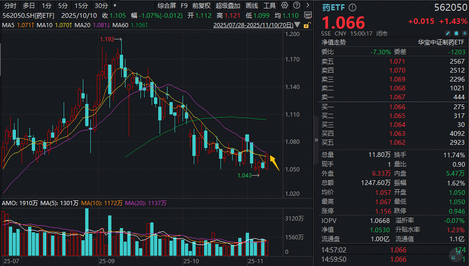Open 综合屏 composite screen view
Viewport: 469px width, 266px height.
click(x=167, y=6)
